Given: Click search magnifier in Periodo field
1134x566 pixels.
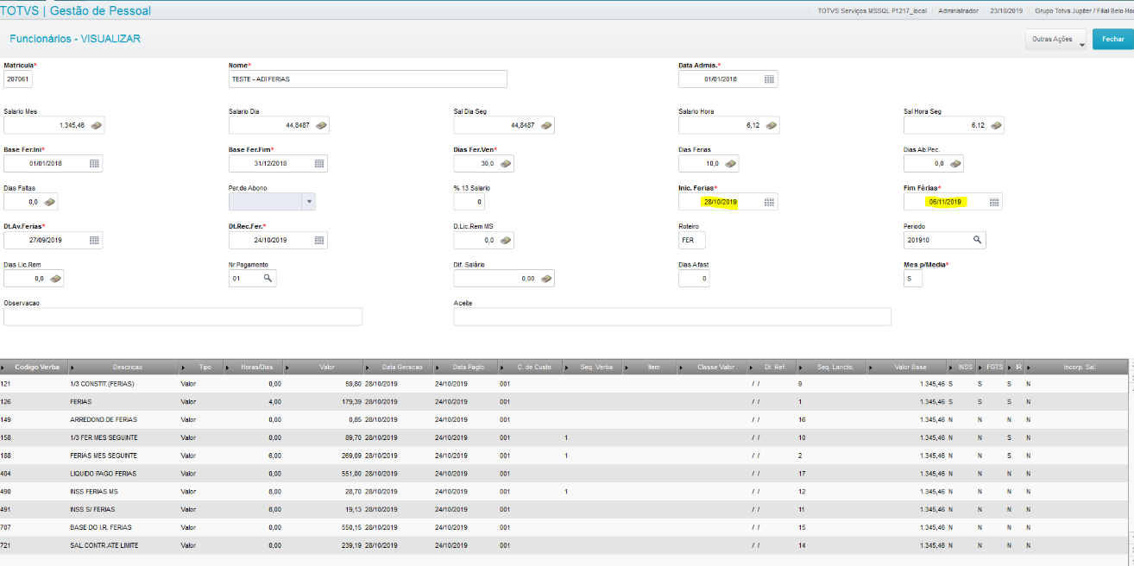Looking at the screenshot, I should click(x=978, y=240).
